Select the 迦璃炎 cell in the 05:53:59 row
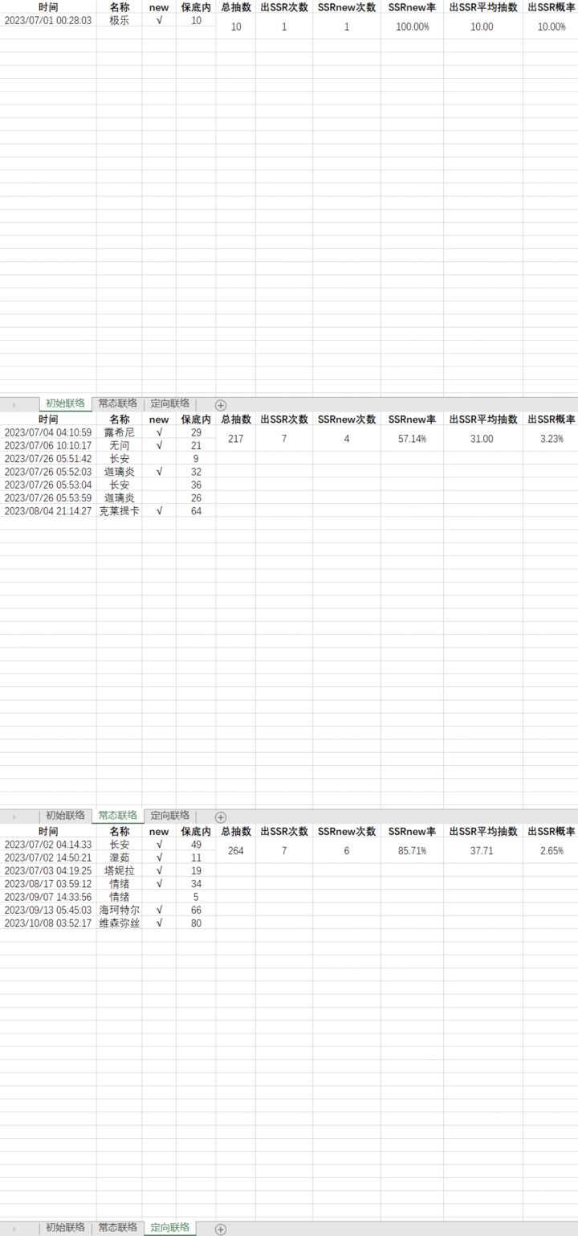 119,497
